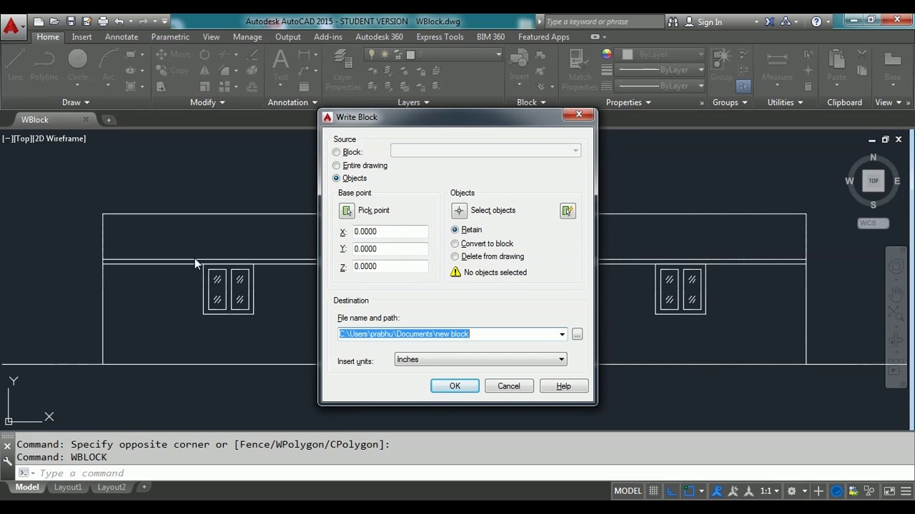Screen dimensions: 915x514
Task: Click the ViewCube TOP face
Action: click(x=874, y=181)
